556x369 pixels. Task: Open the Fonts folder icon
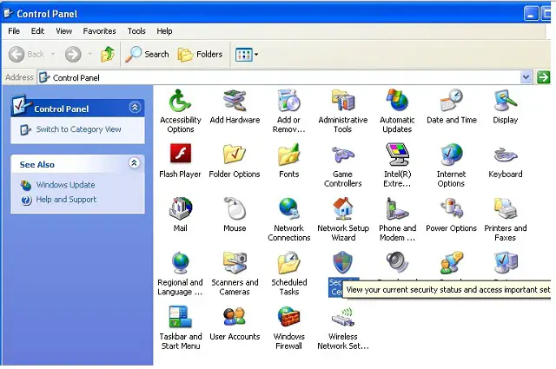[x=289, y=161]
